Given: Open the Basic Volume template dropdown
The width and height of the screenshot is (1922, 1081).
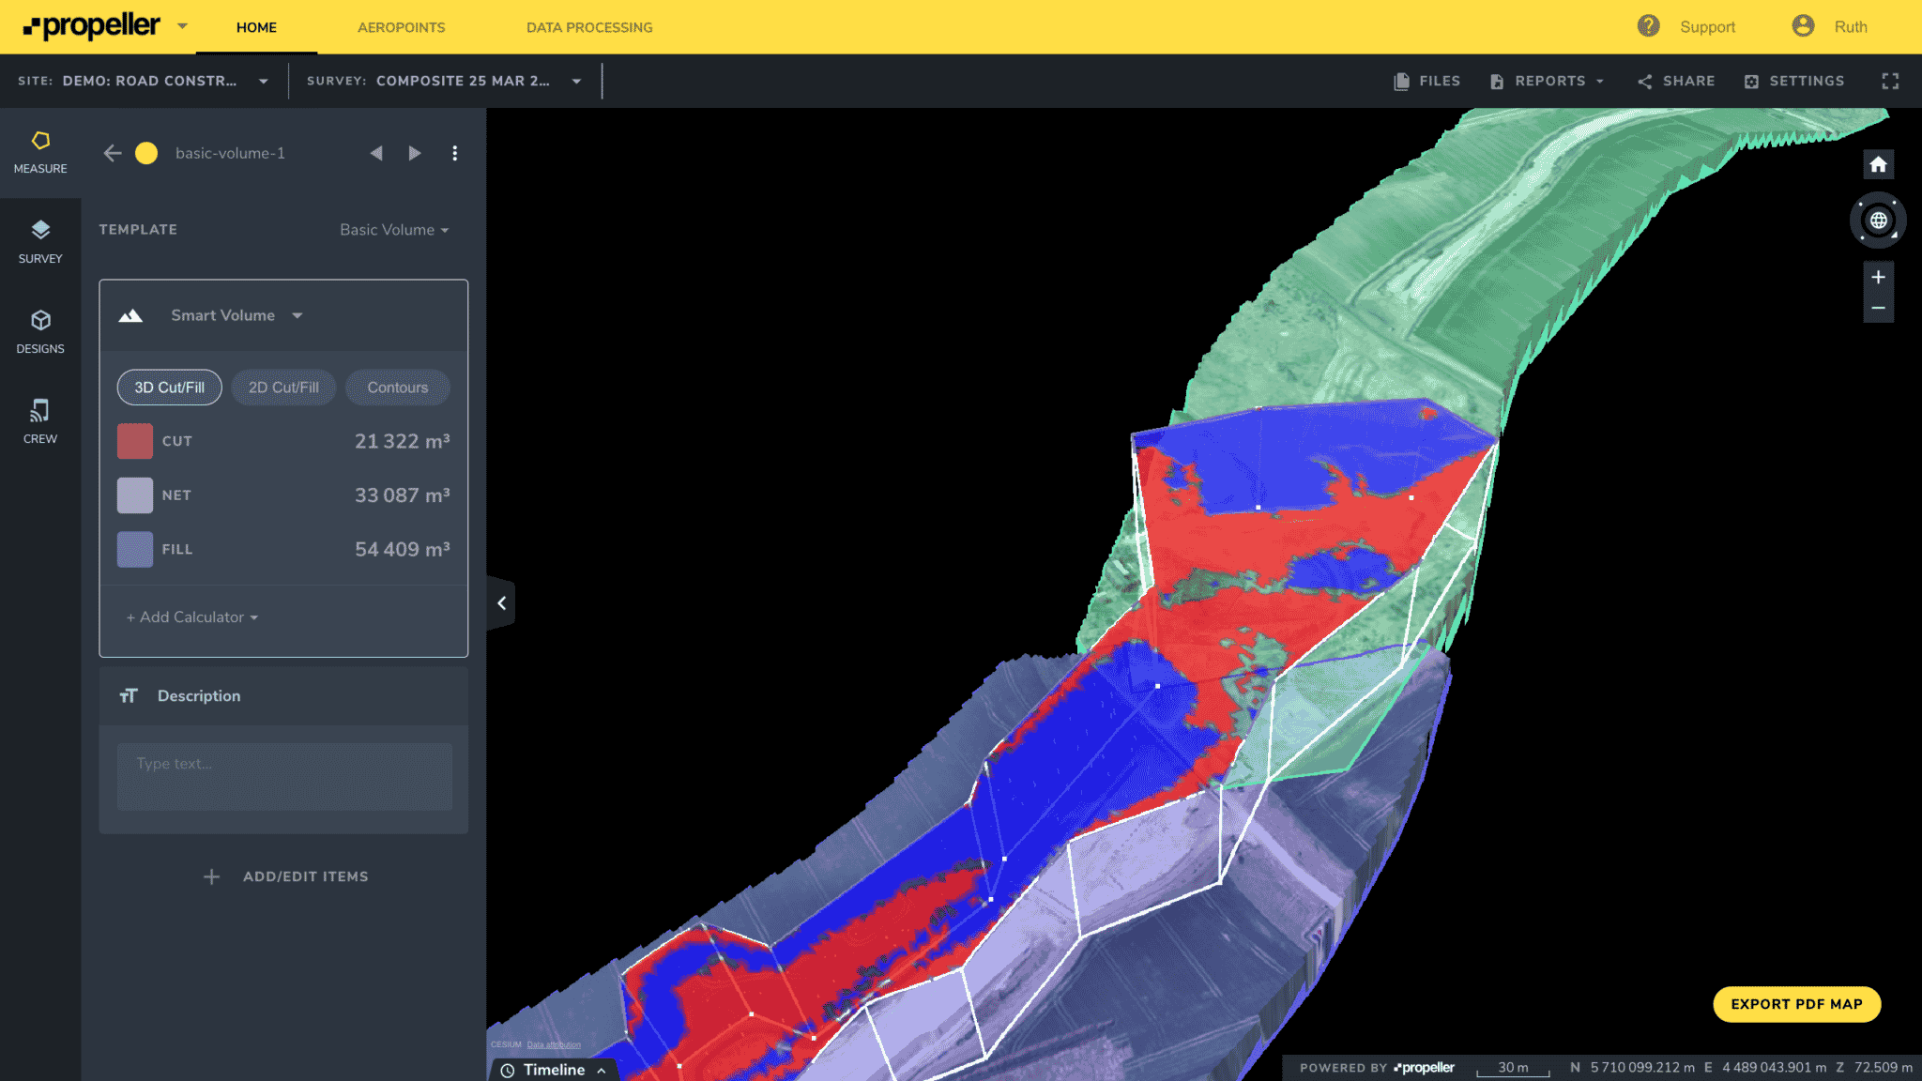Looking at the screenshot, I should [x=394, y=230].
